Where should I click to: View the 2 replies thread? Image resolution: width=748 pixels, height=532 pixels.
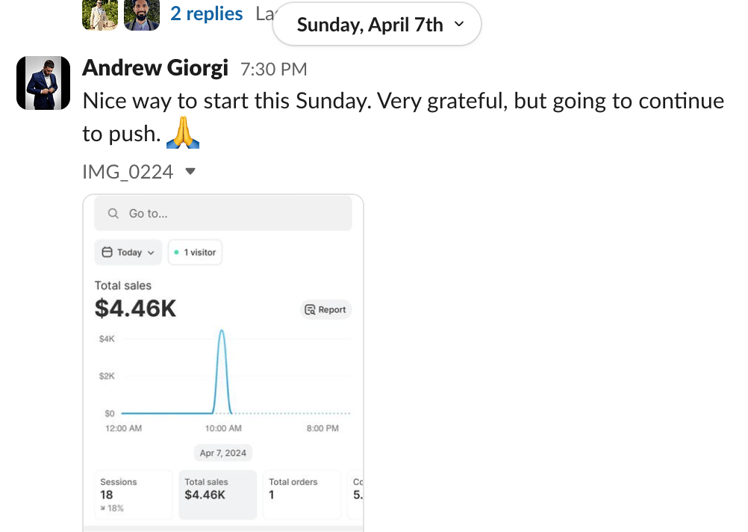pos(207,13)
